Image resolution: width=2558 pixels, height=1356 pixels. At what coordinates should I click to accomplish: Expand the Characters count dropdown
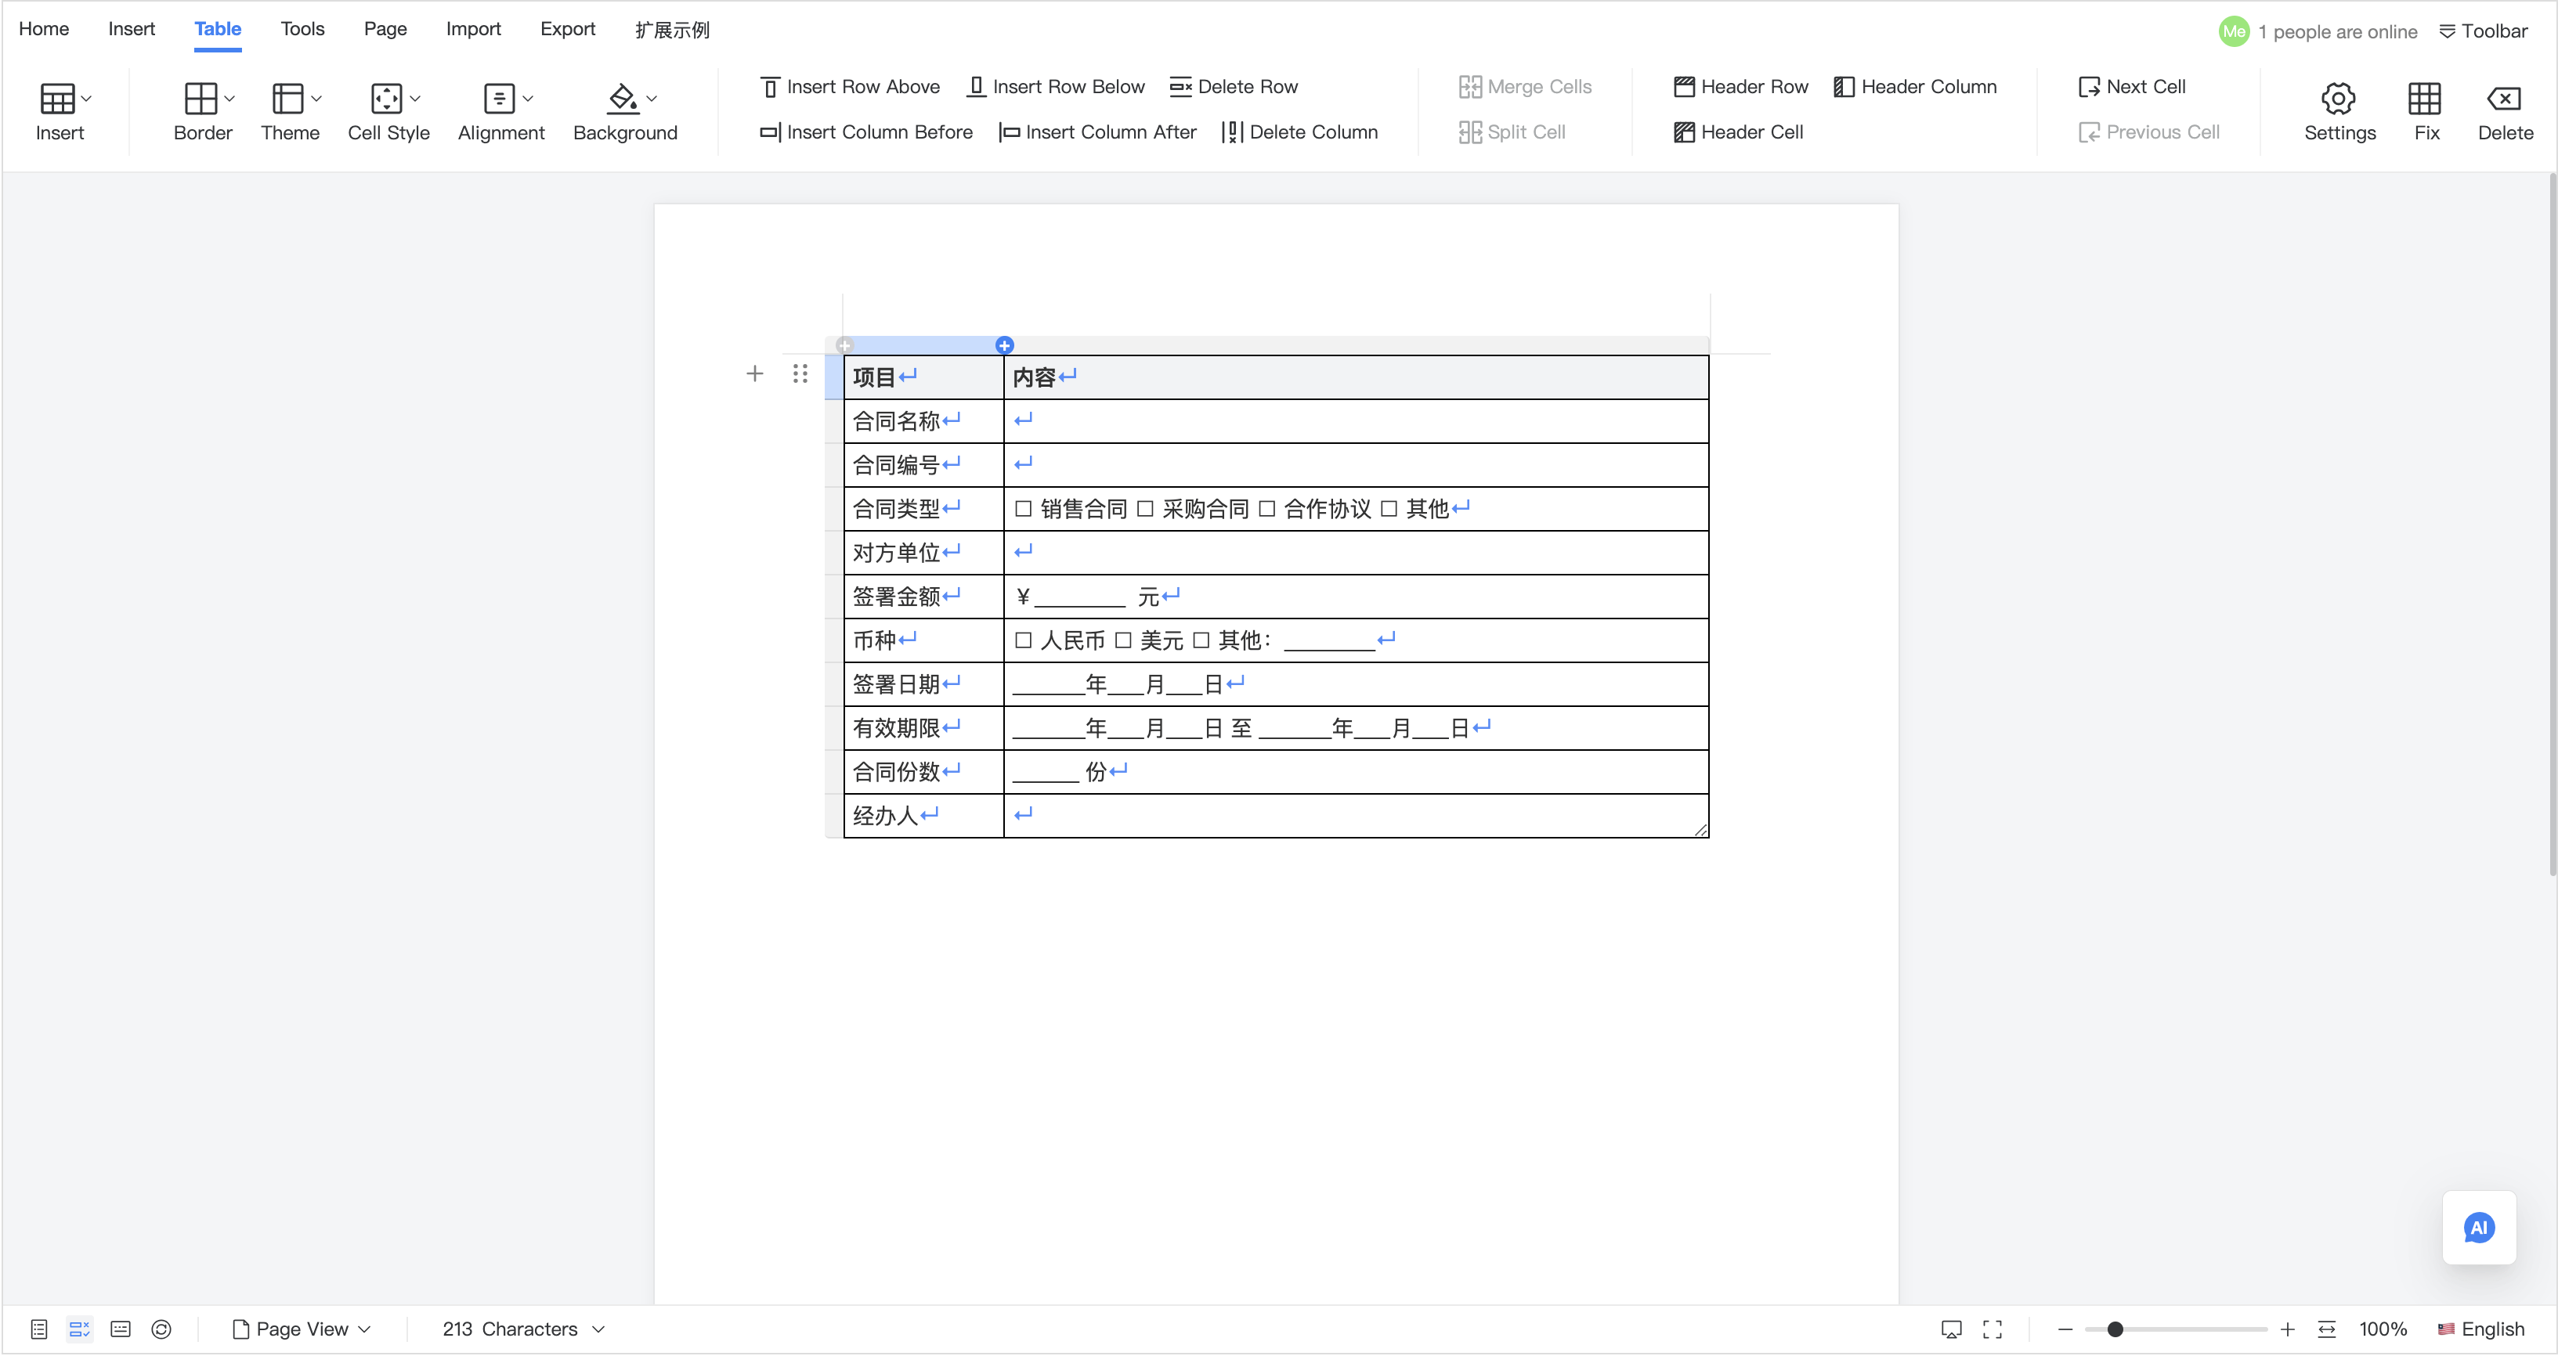coord(598,1329)
